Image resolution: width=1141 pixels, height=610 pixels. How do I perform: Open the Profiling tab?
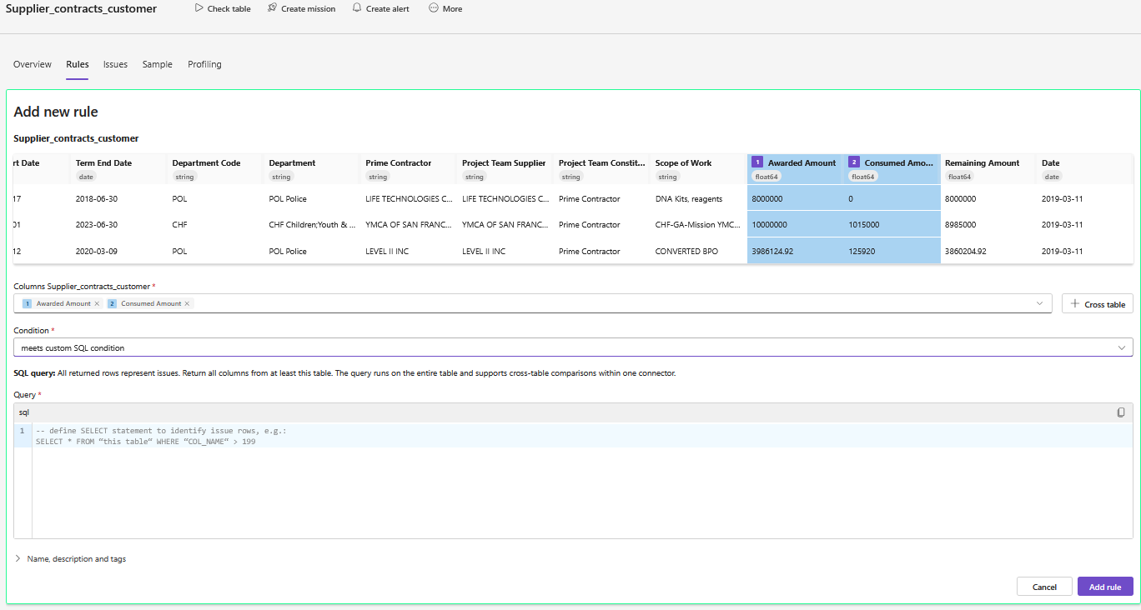coord(204,64)
